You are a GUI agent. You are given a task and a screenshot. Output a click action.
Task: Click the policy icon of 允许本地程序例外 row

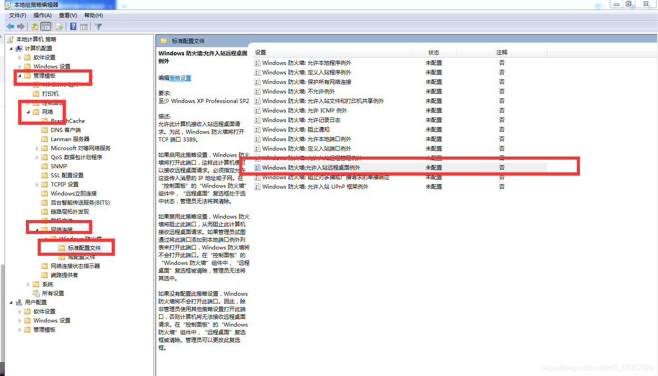tap(257, 63)
